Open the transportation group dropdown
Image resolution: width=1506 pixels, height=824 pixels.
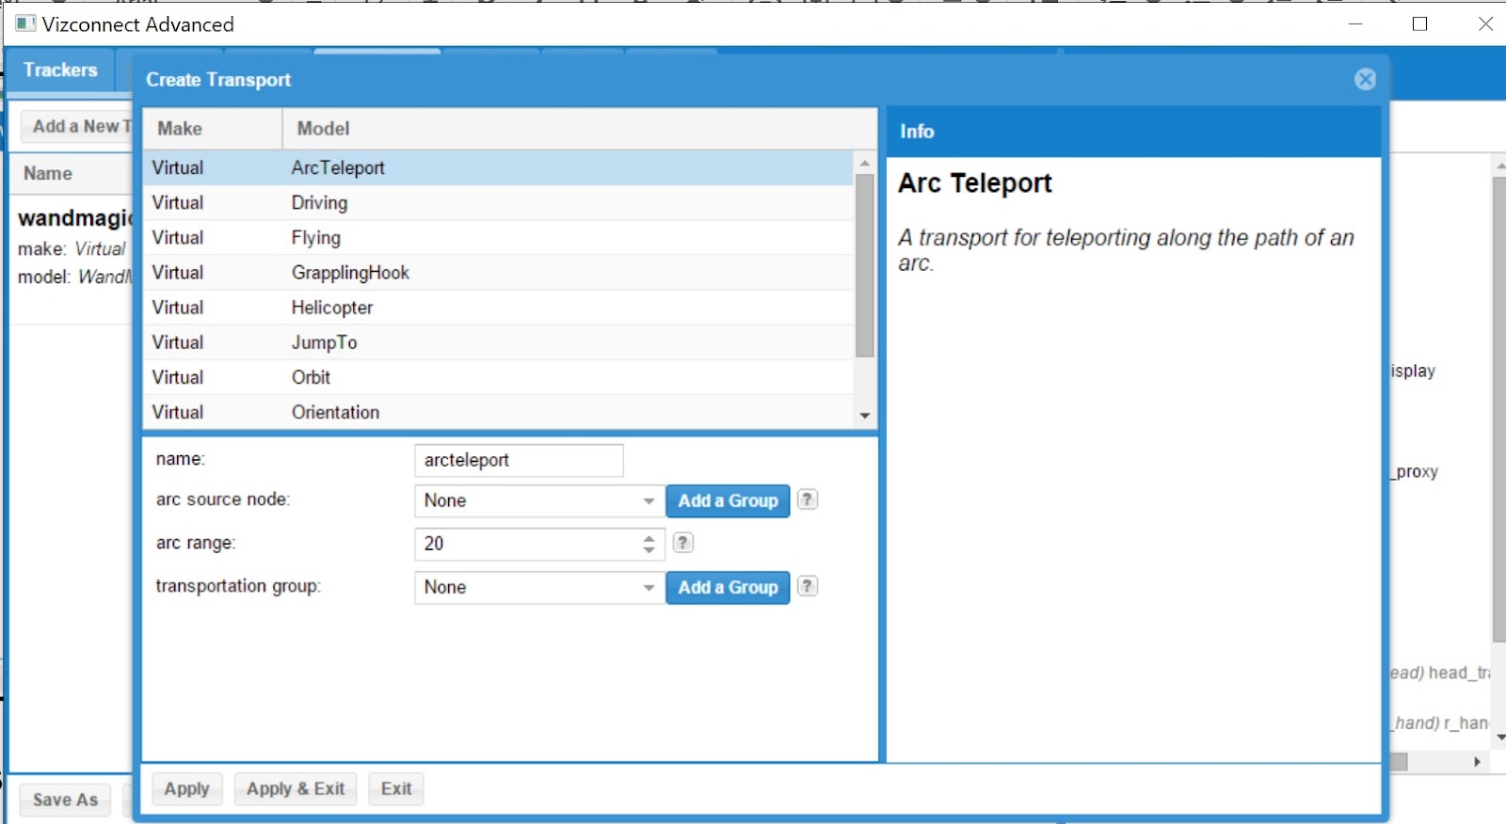[x=649, y=588]
